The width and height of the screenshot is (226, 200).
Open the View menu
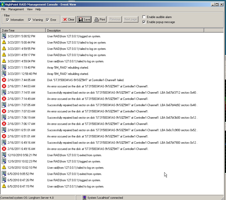tap(30, 9)
